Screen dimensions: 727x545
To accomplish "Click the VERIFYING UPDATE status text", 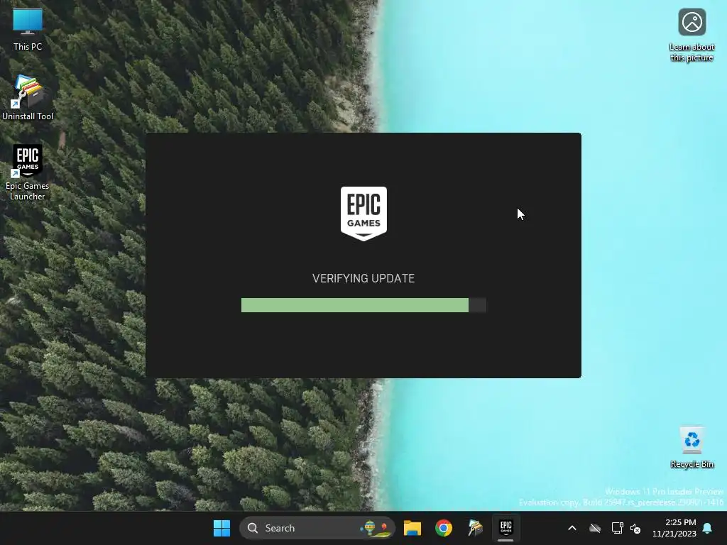I will (x=363, y=278).
